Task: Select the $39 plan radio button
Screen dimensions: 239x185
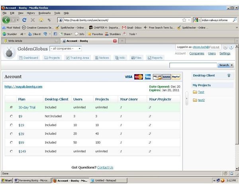Action: click(11, 134)
